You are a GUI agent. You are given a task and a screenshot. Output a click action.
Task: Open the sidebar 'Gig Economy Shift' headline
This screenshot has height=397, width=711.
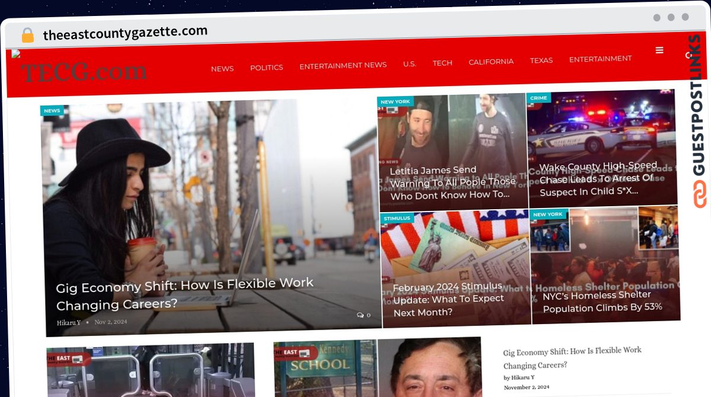click(x=572, y=358)
